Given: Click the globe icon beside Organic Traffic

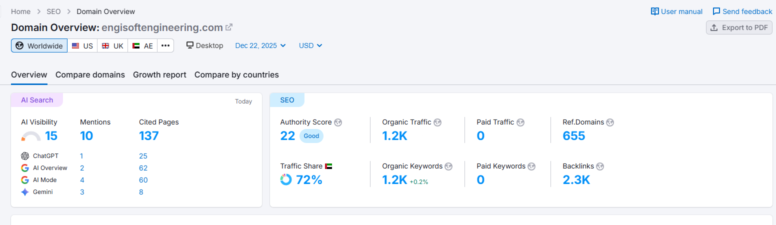Looking at the screenshot, I should pyautogui.click(x=437, y=122).
